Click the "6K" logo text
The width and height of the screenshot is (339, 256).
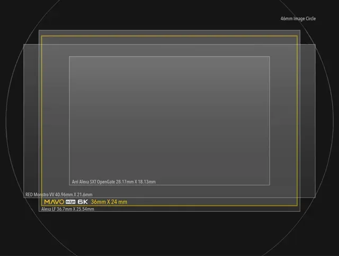tap(83, 202)
